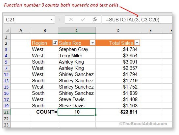The image size is (179, 135).
Task: Expand the Name Box dropdown arrow
Action: point(51,19)
